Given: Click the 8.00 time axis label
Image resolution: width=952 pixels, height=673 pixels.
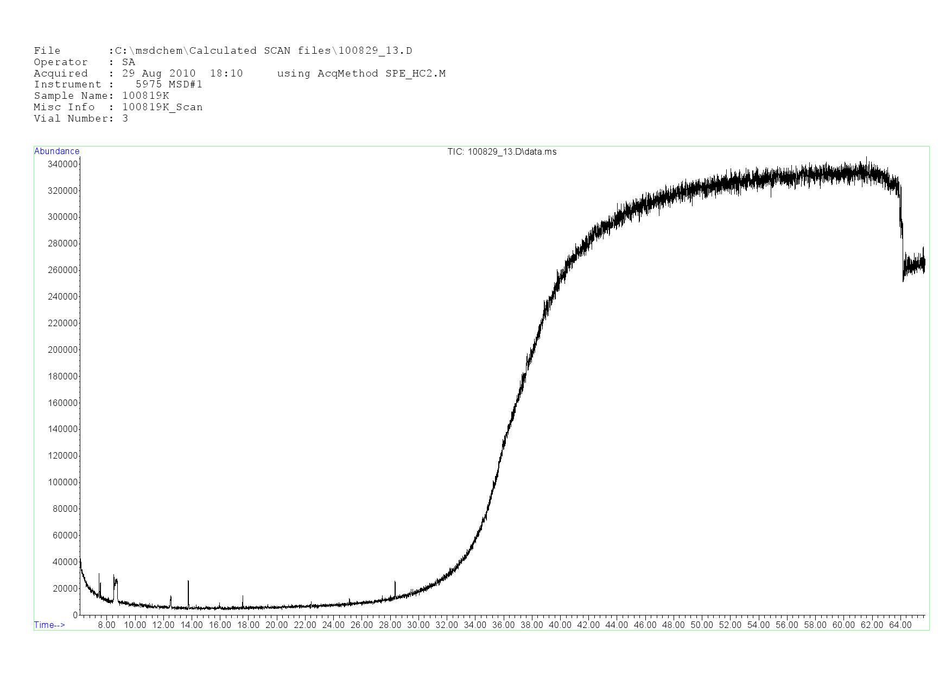Looking at the screenshot, I should (106, 625).
